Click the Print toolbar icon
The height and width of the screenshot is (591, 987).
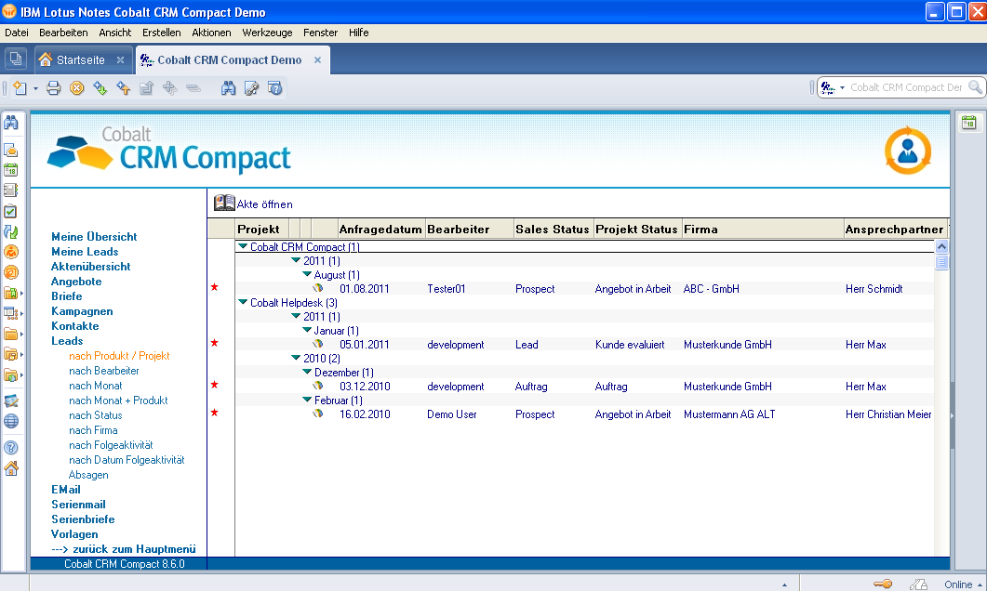coord(54,88)
